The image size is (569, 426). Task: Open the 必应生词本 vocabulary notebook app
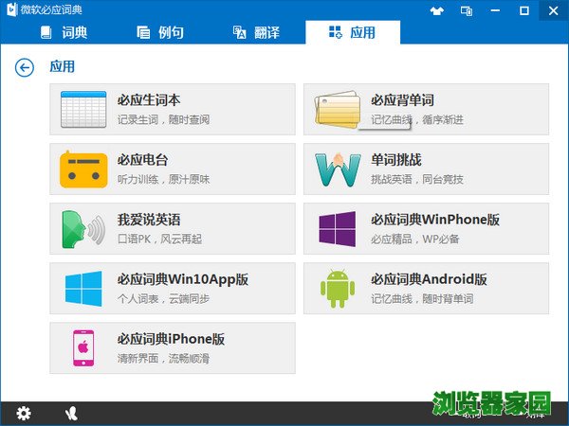click(172, 110)
